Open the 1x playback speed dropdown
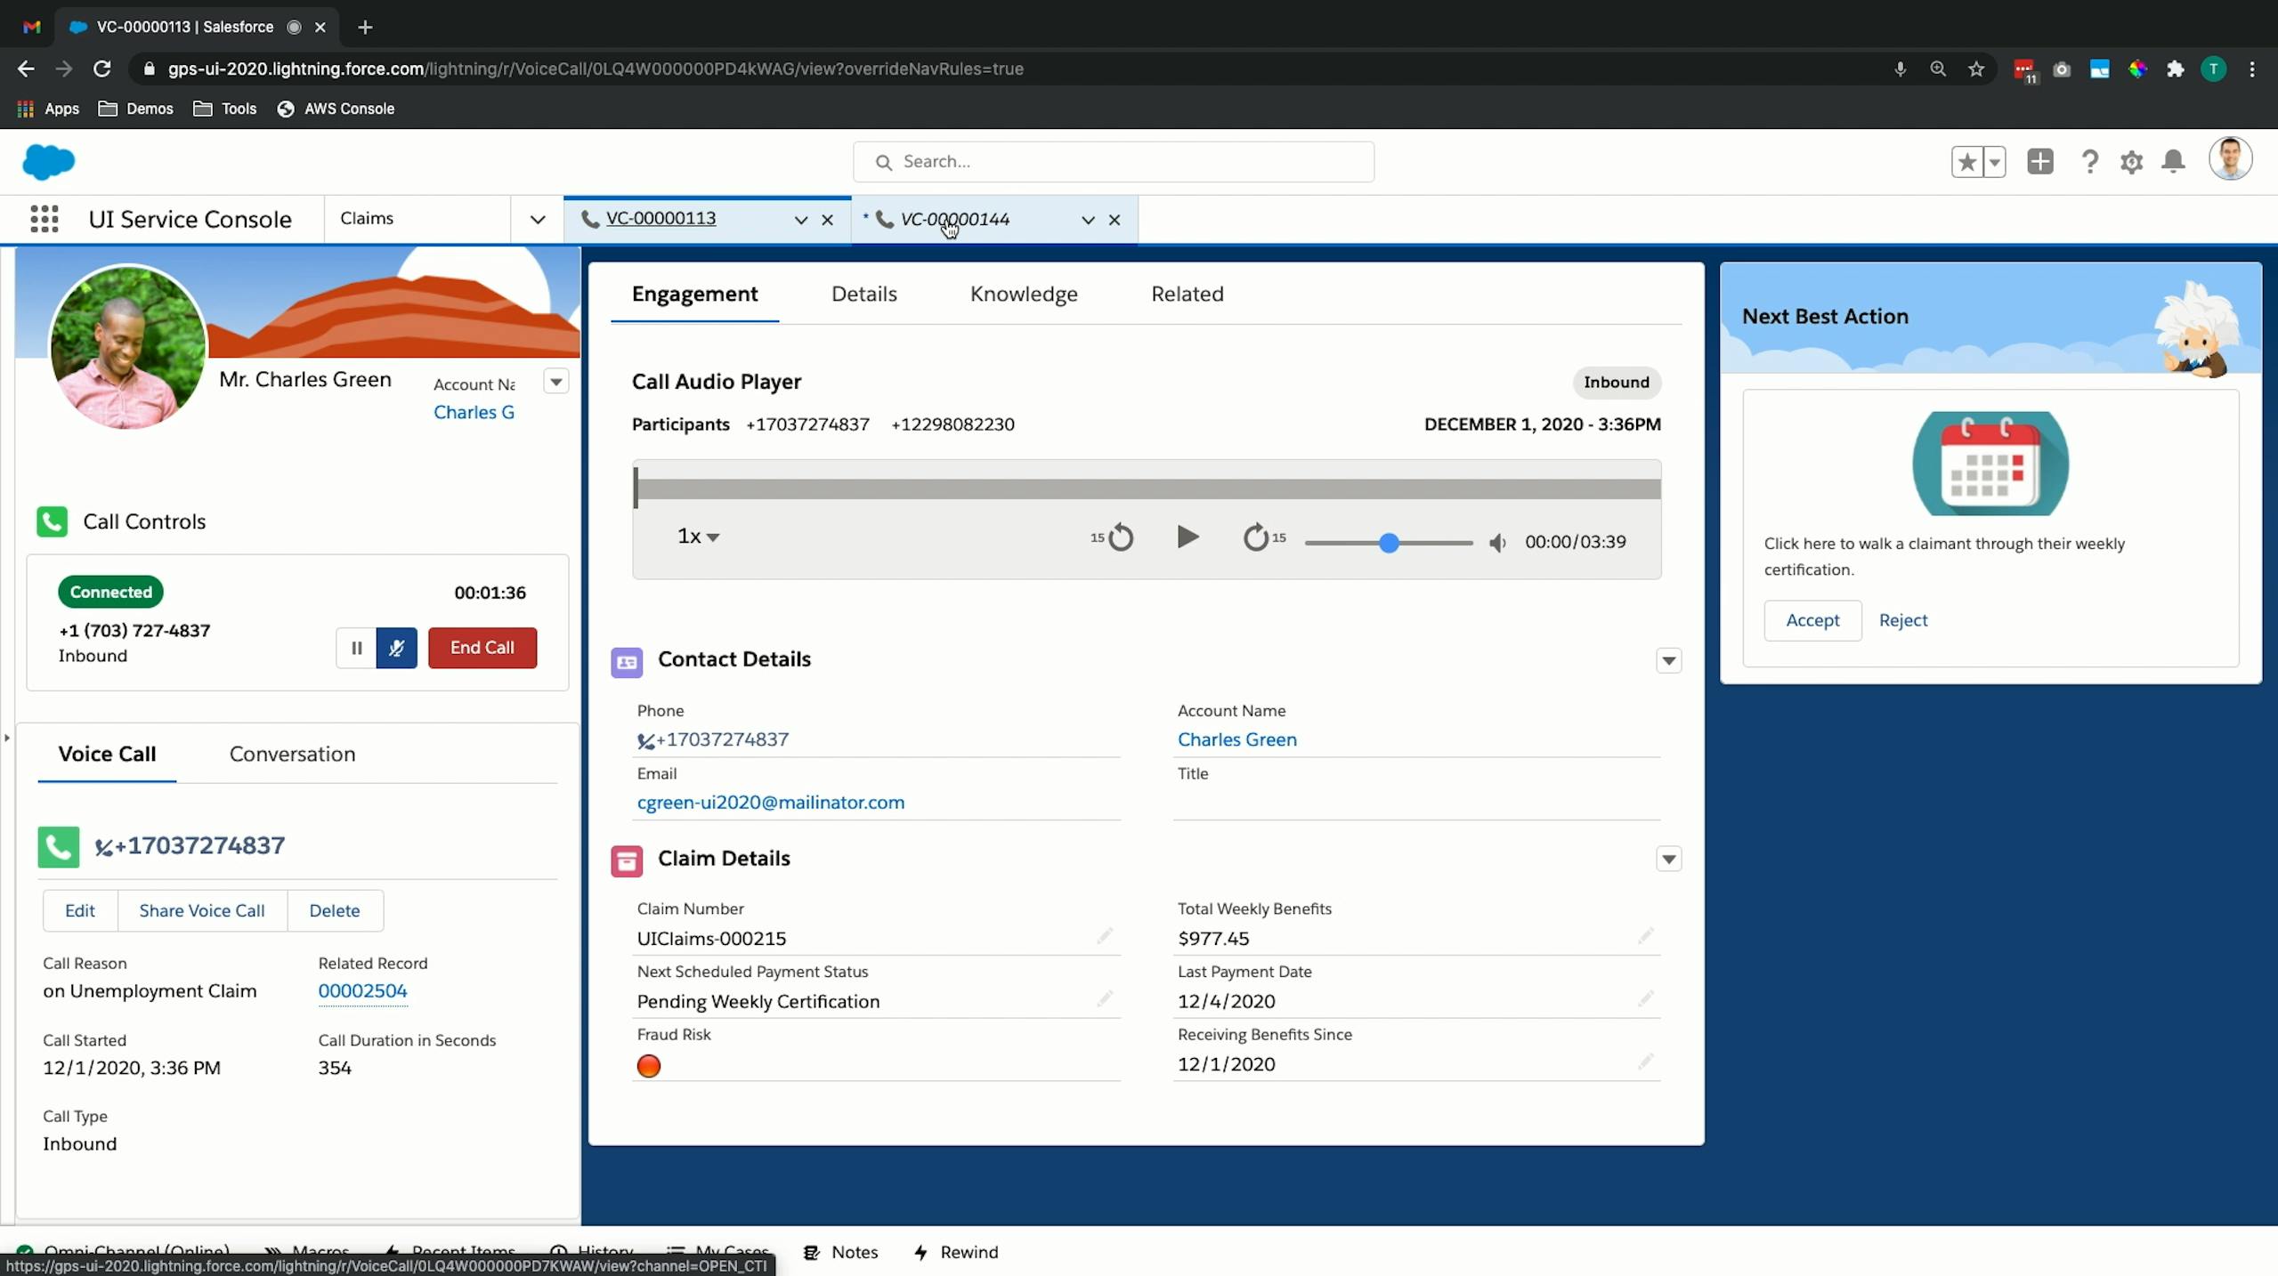This screenshot has width=2278, height=1276. [x=698, y=537]
